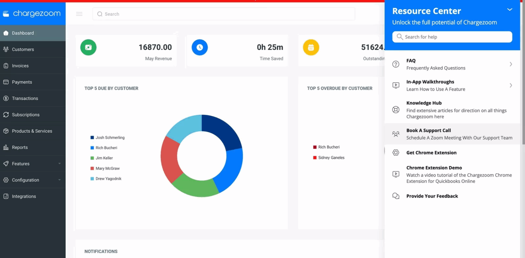This screenshot has width=525, height=258.
Task: Click the green May Revenue icon
Action: (88, 47)
